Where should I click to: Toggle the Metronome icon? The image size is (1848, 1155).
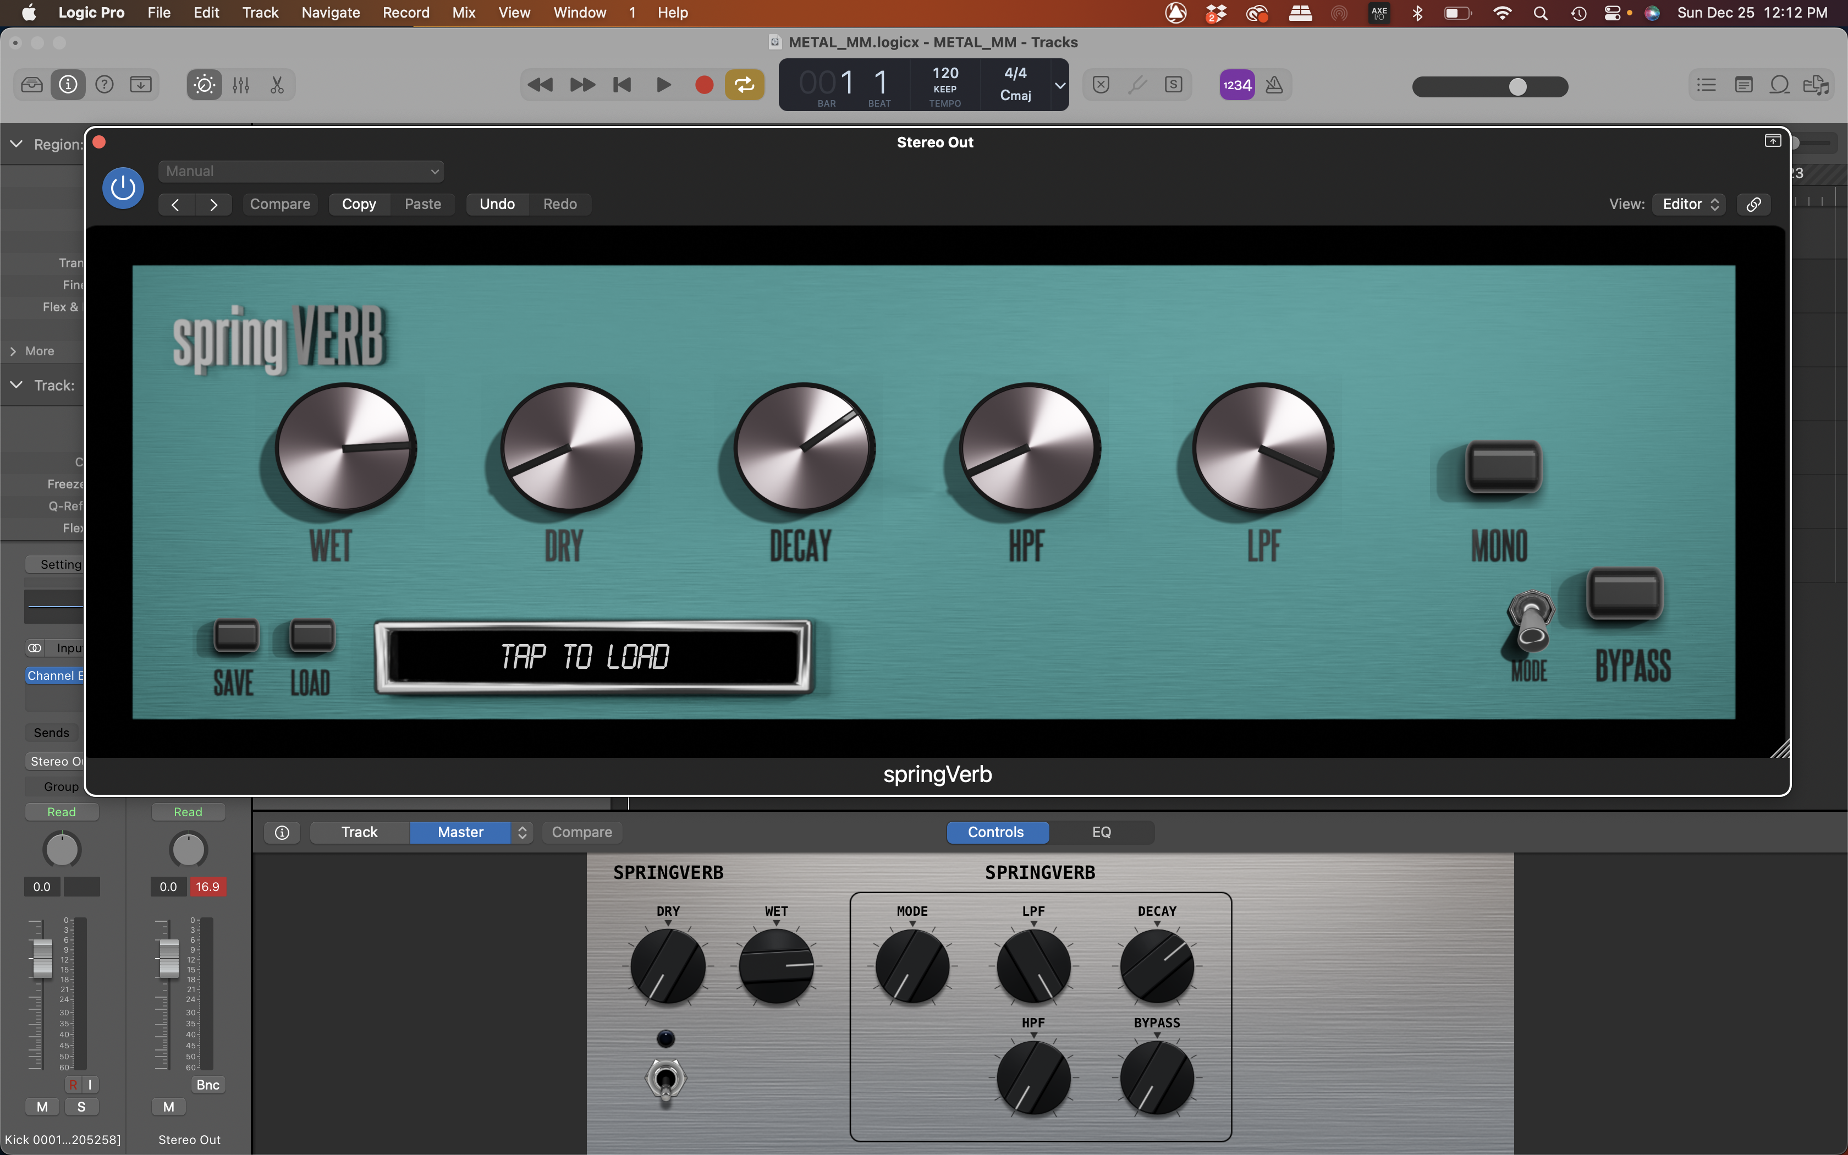coord(1274,85)
